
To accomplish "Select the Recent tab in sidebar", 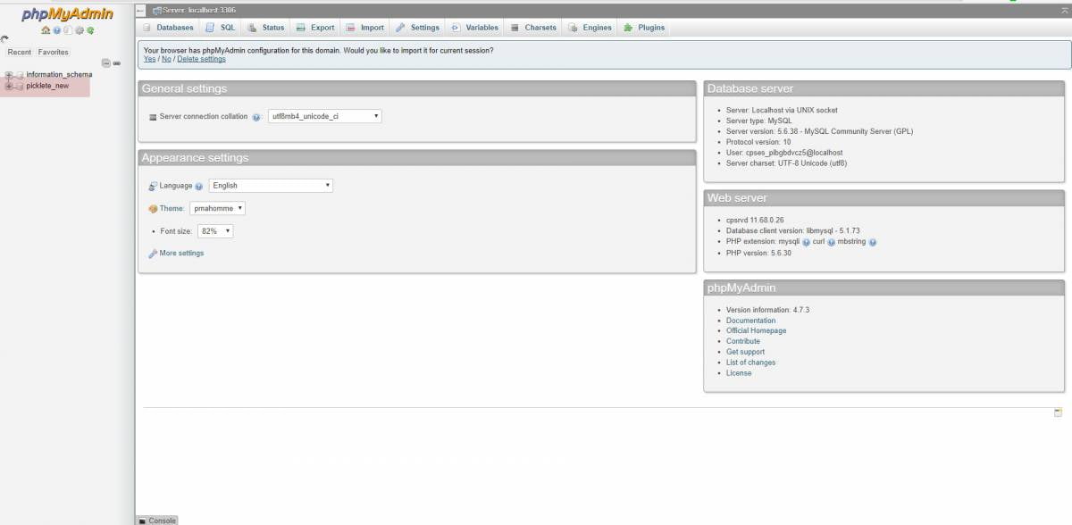I will click(x=19, y=53).
